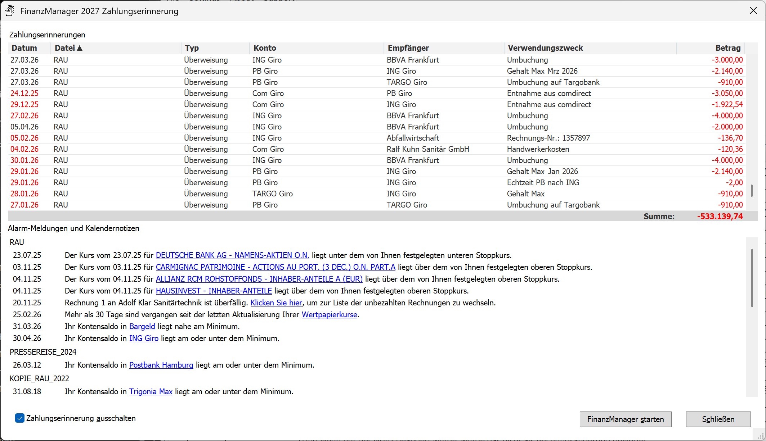Open the Wertpapierkurse link

coord(330,315)
